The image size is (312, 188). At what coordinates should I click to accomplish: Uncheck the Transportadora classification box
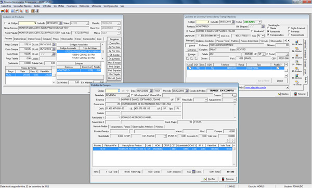point(268,35)
